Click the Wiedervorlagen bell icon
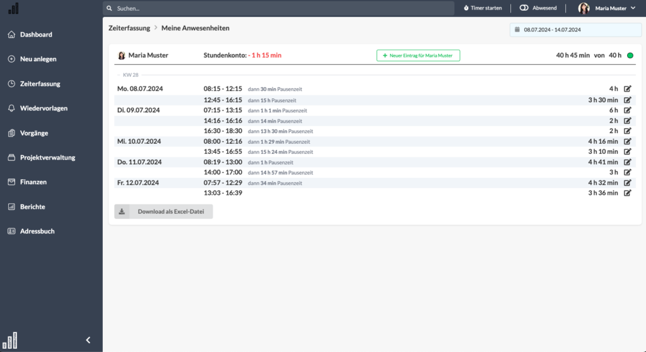 tap(11, 109)
